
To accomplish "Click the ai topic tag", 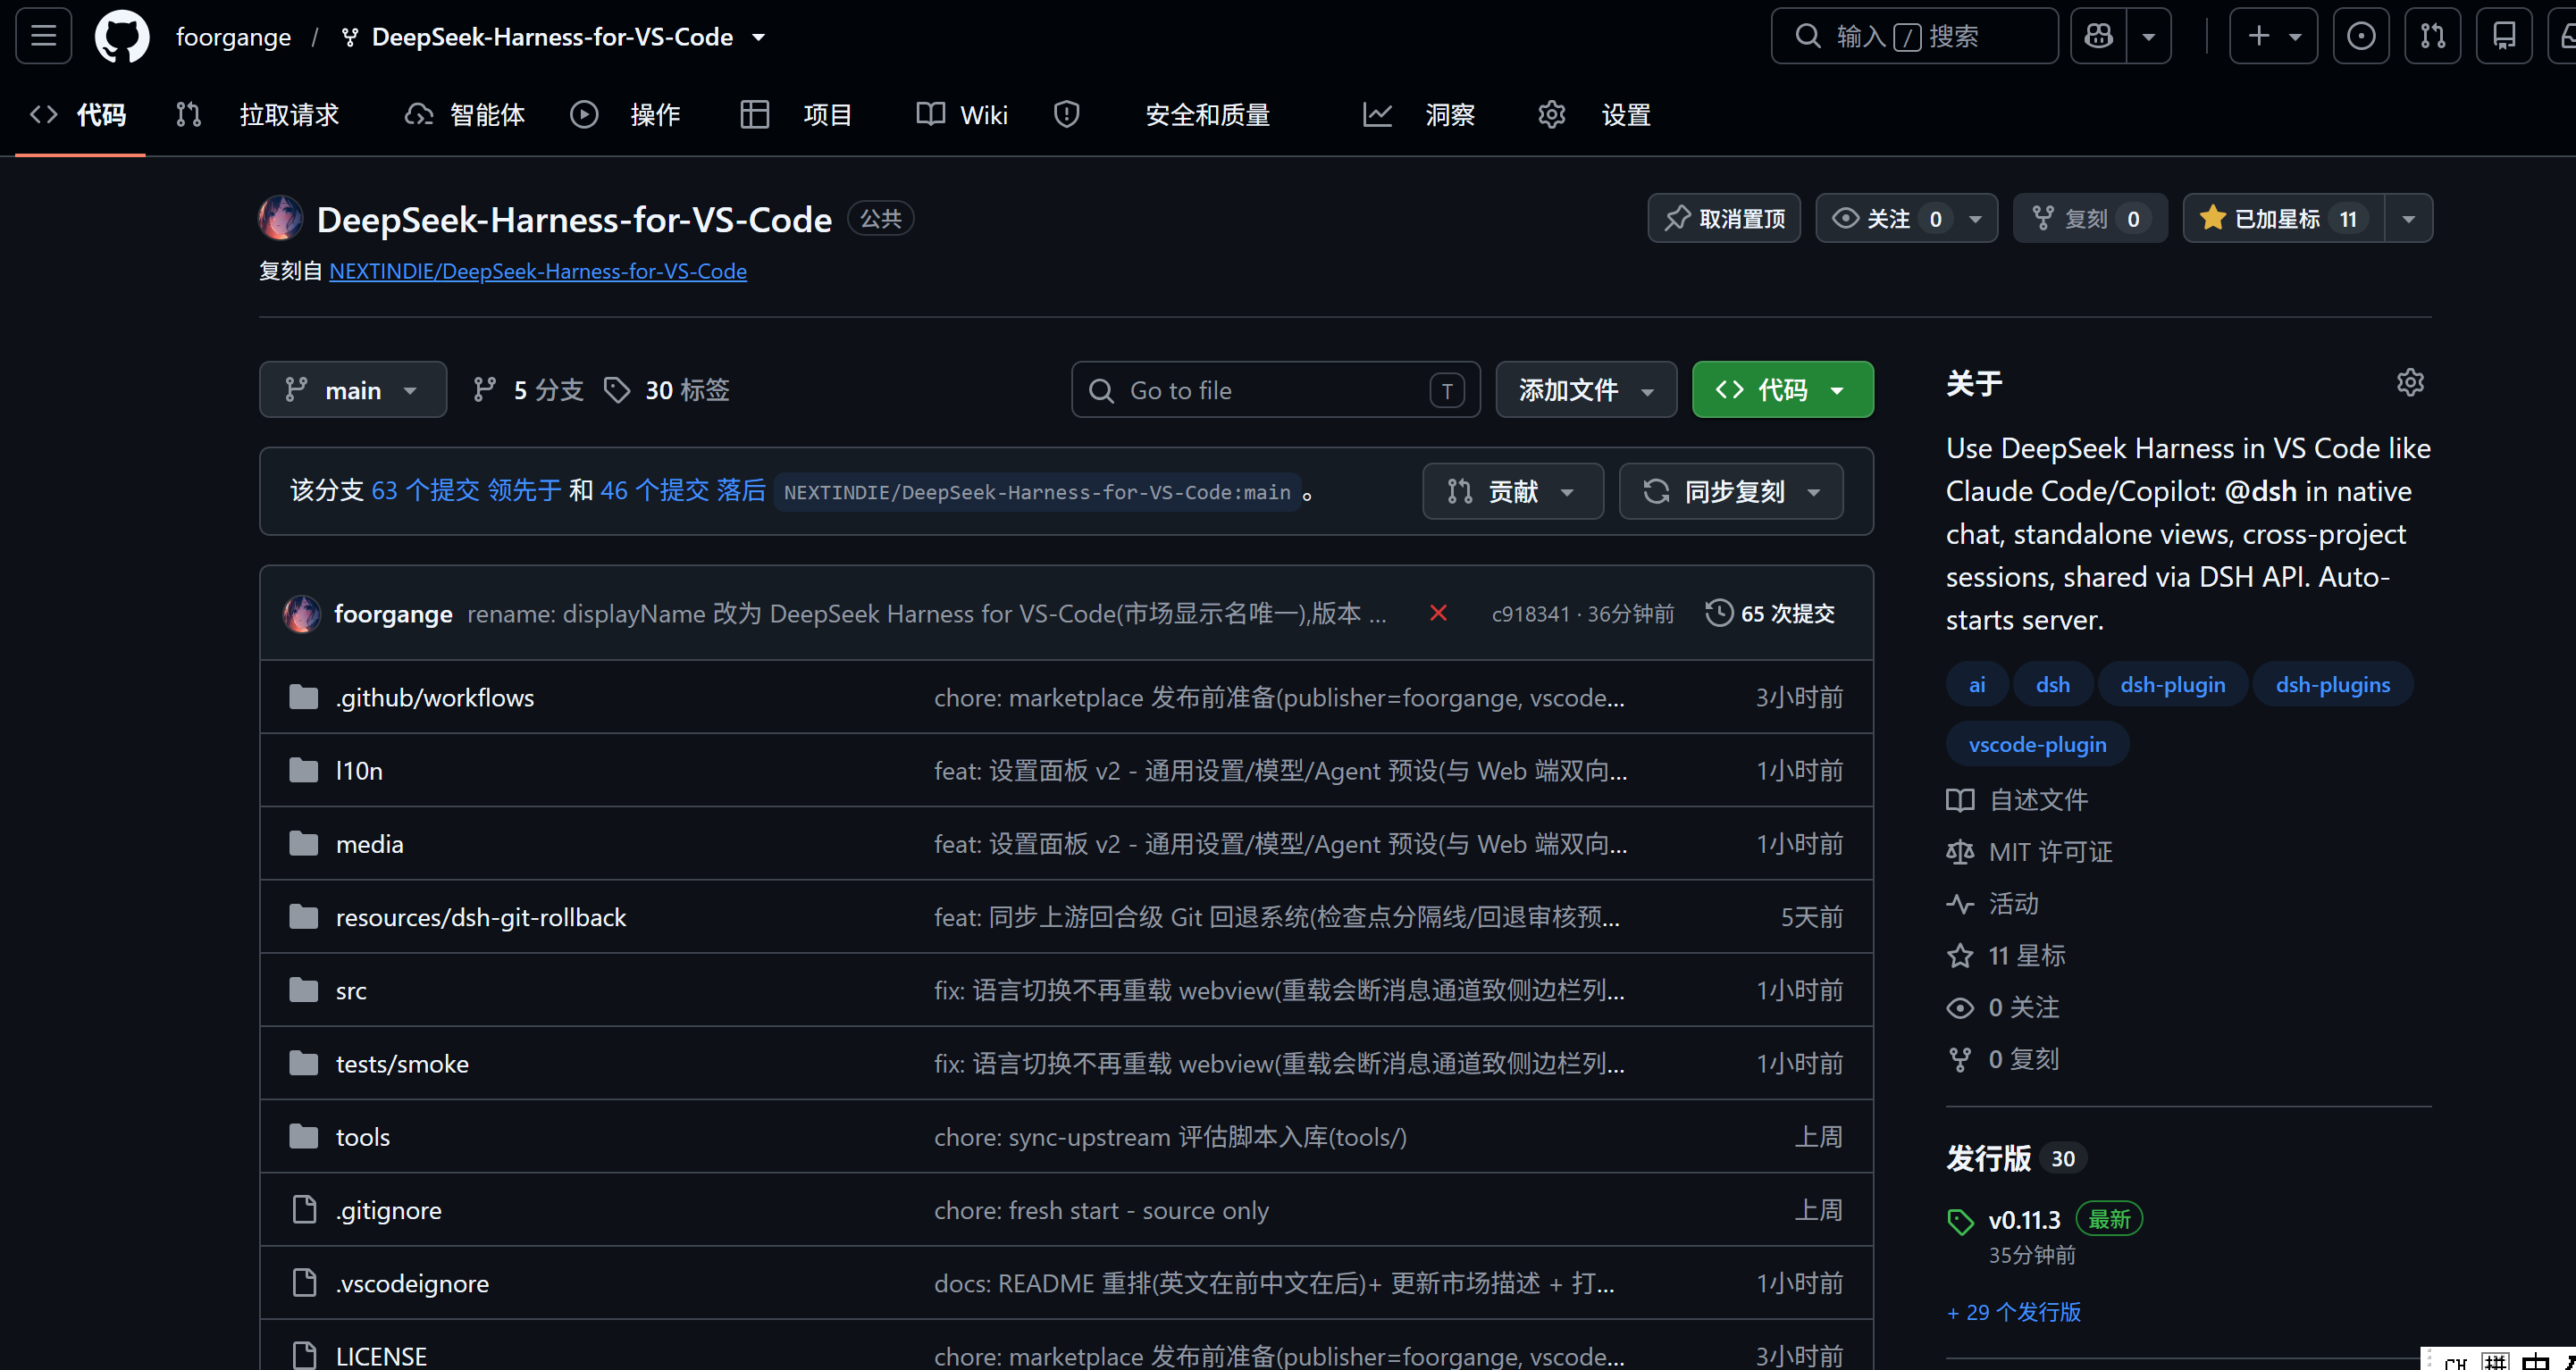I will [x=1977, y=684].
